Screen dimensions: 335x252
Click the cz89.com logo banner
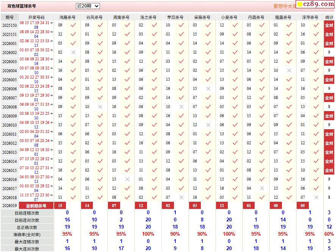(315, 4)
